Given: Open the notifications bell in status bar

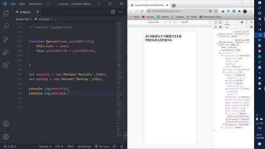Looking at the screenshot, I should [x=122, y=146].
